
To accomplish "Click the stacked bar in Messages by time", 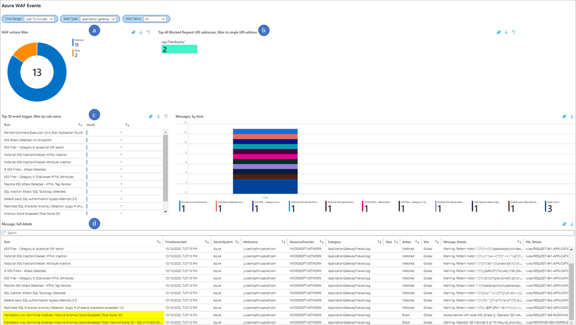I will click(x=265, y=161).
